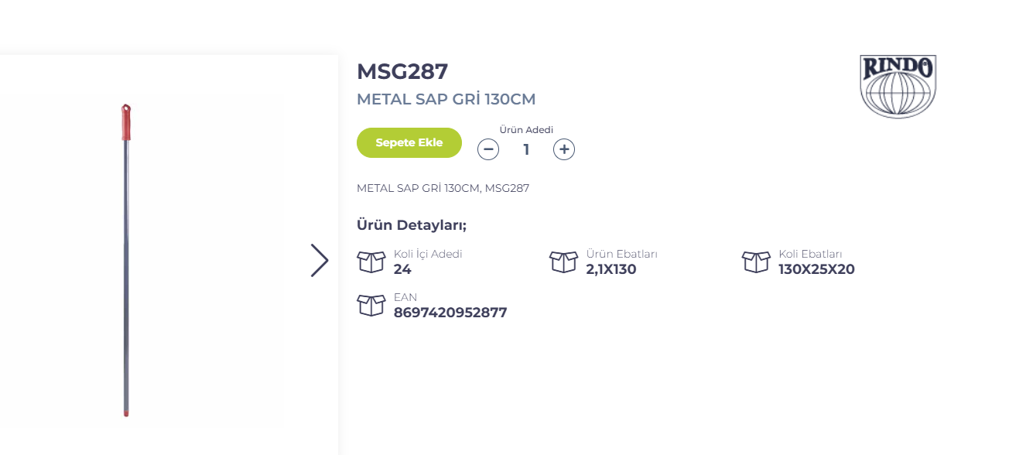Select the quantity value field
This screenshot has height=455, width=1009.
point(526,149)
